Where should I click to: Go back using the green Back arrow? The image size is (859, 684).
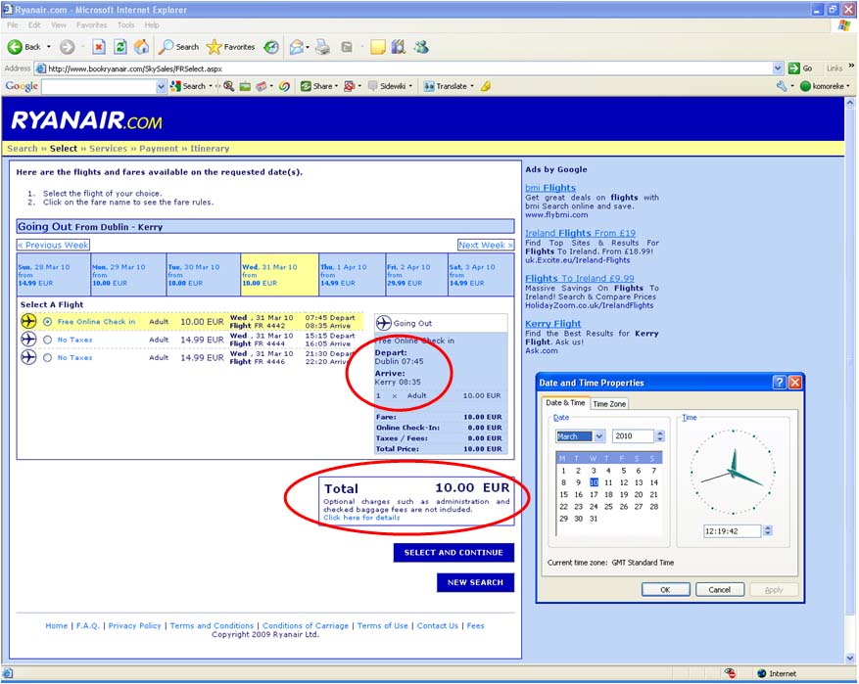pos(15,47)
